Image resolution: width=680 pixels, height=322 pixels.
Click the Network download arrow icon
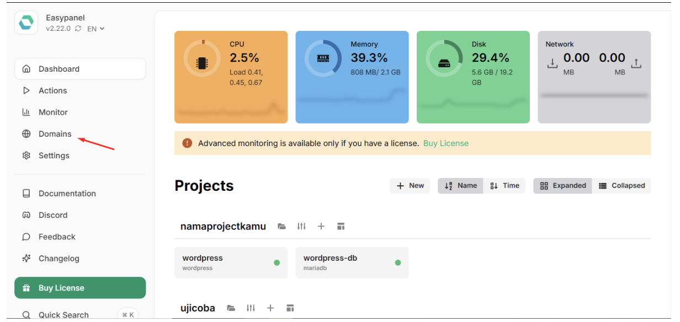point(552,63)
